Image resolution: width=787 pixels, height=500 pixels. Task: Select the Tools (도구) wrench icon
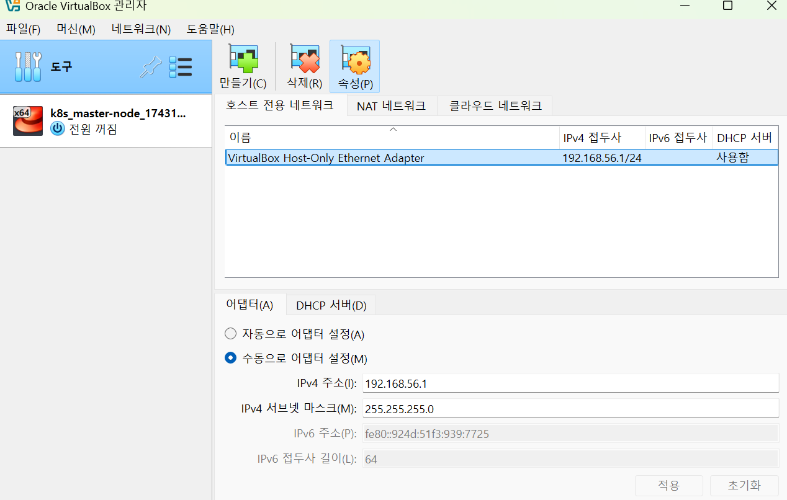[28, 66]
